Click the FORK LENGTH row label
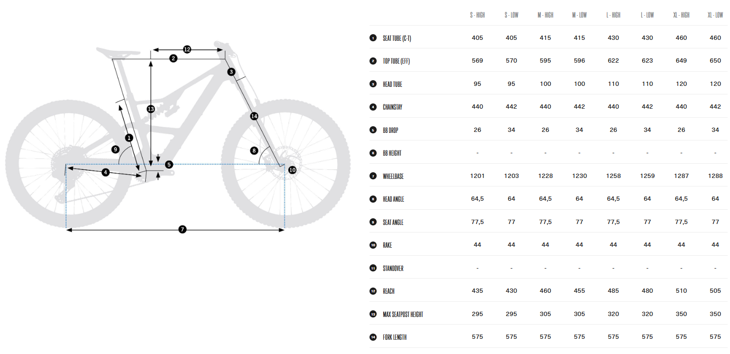Viewport: 730px width, 354px height. click(395, 337)
